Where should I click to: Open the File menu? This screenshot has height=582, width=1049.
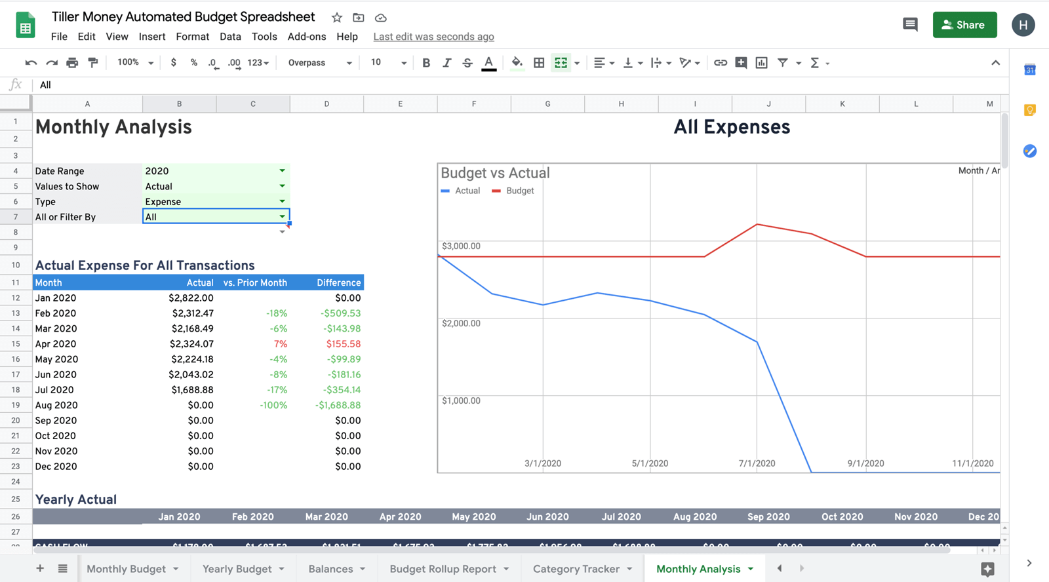59,37
